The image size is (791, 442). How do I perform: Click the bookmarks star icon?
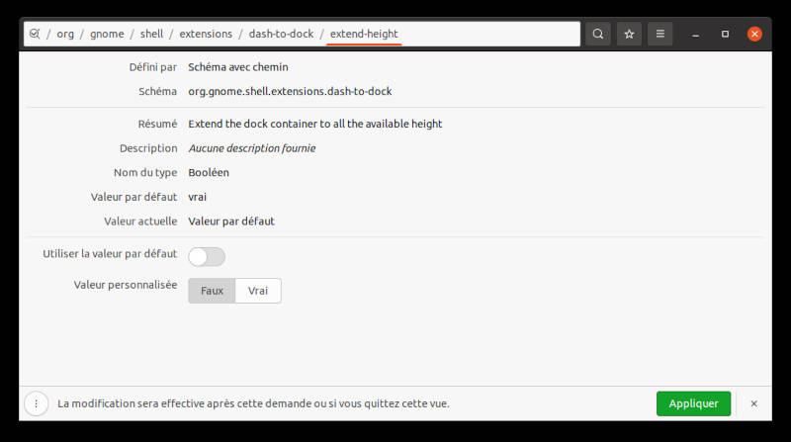coord(629,34)
